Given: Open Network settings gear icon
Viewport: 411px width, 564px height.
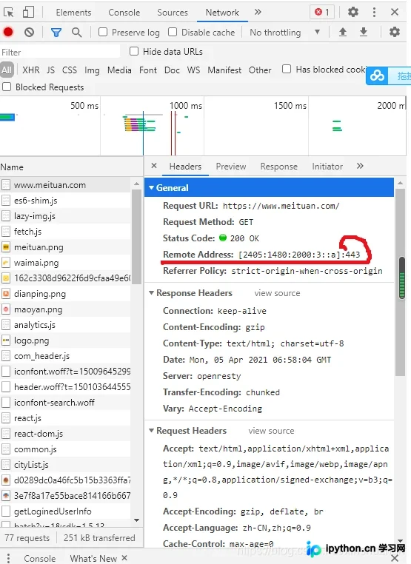Looking at the screenshot, I should click(x=395, y=32).
